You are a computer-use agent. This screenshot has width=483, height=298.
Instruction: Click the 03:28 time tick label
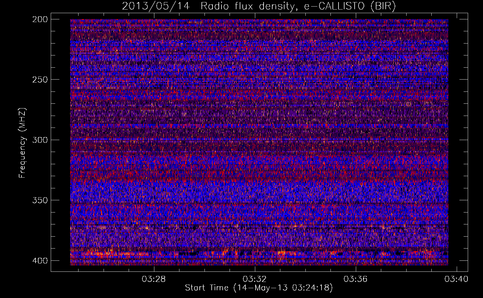tap(154, 279)
